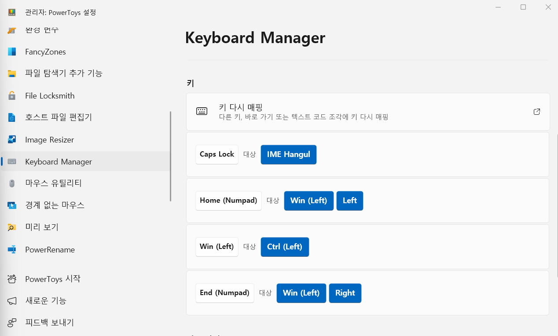Open 새로운 기능 page
Viewport: 558px width, 336px height.
tap(86, 301)
